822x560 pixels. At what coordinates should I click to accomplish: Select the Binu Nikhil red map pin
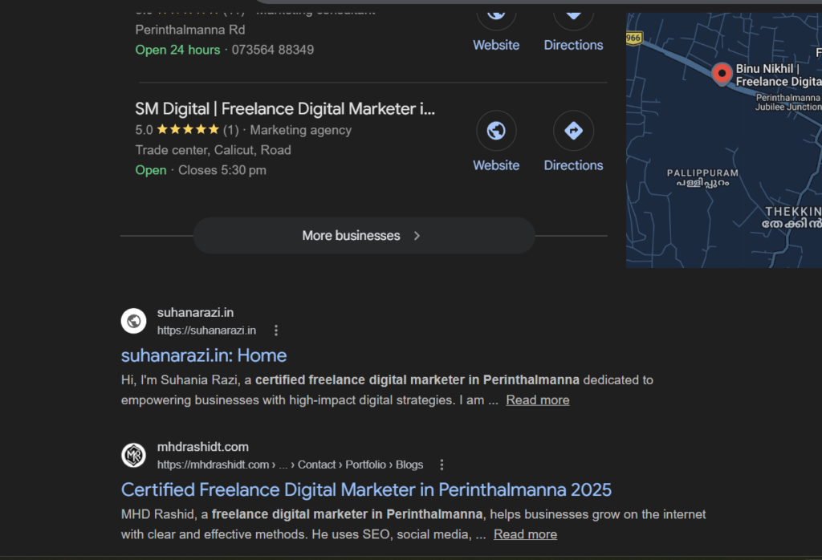coord(722,72)
